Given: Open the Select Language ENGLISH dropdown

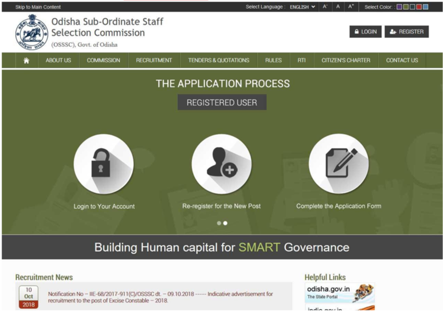Looking at the screenshot, I should coord(302,7).
